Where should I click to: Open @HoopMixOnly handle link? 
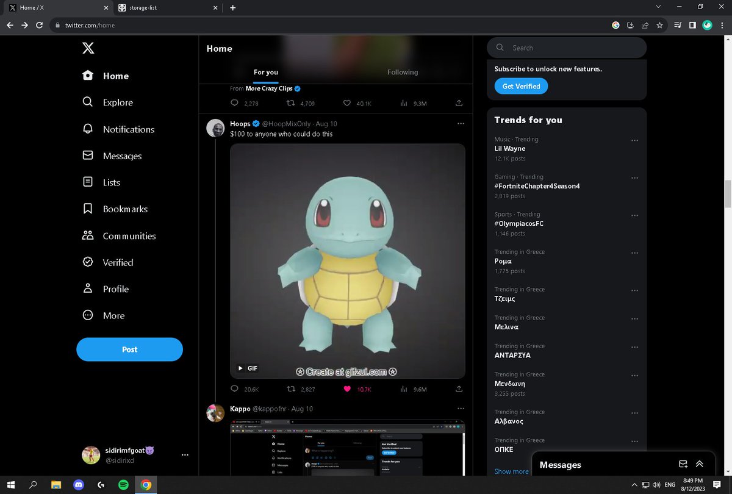click(x=287, y=124)
